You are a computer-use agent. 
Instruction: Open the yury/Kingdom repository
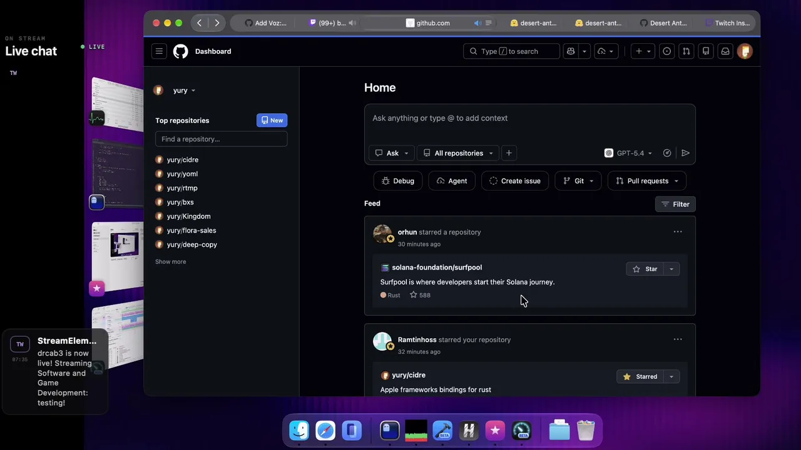pos(188,216)
